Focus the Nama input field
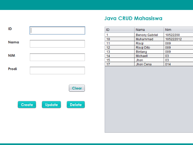The image size is (193, 145). click(x=57, y=44)
